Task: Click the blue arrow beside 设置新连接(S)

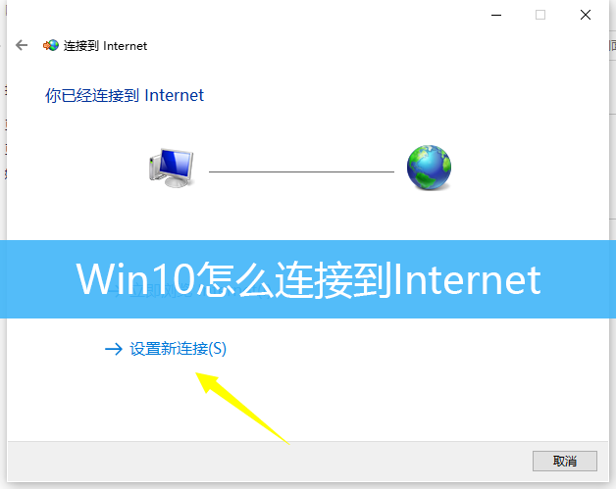Action: [114, 349]
